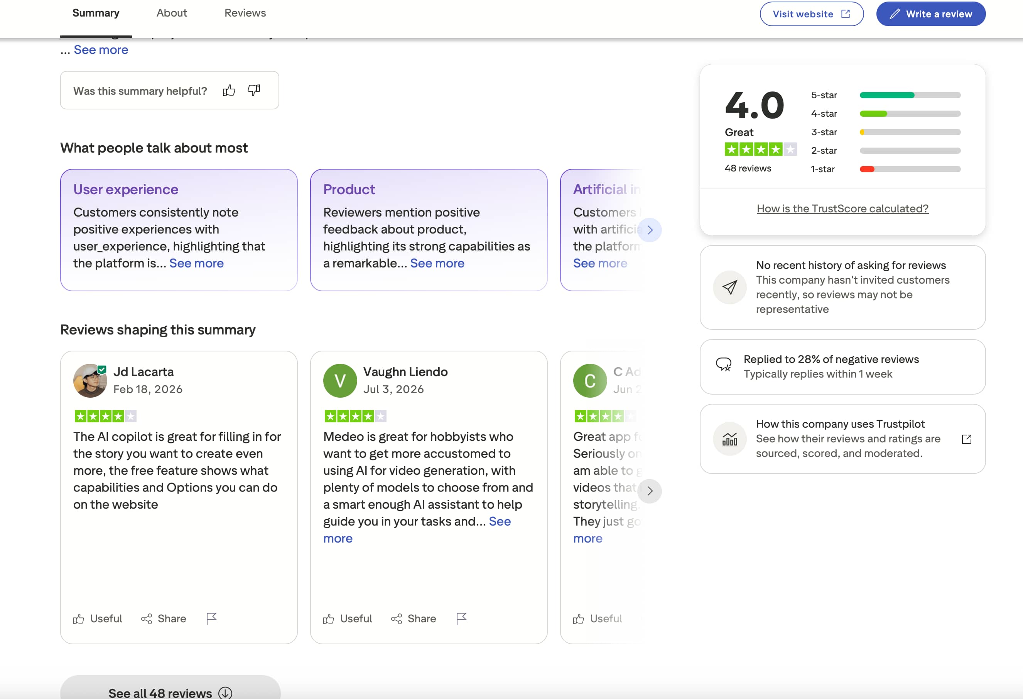This screenshot has height=699, width=1023.
Task: Open the green C reviewer avatar
Action: tap(590, 381)
